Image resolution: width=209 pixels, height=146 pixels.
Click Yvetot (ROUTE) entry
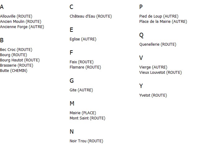153,95
